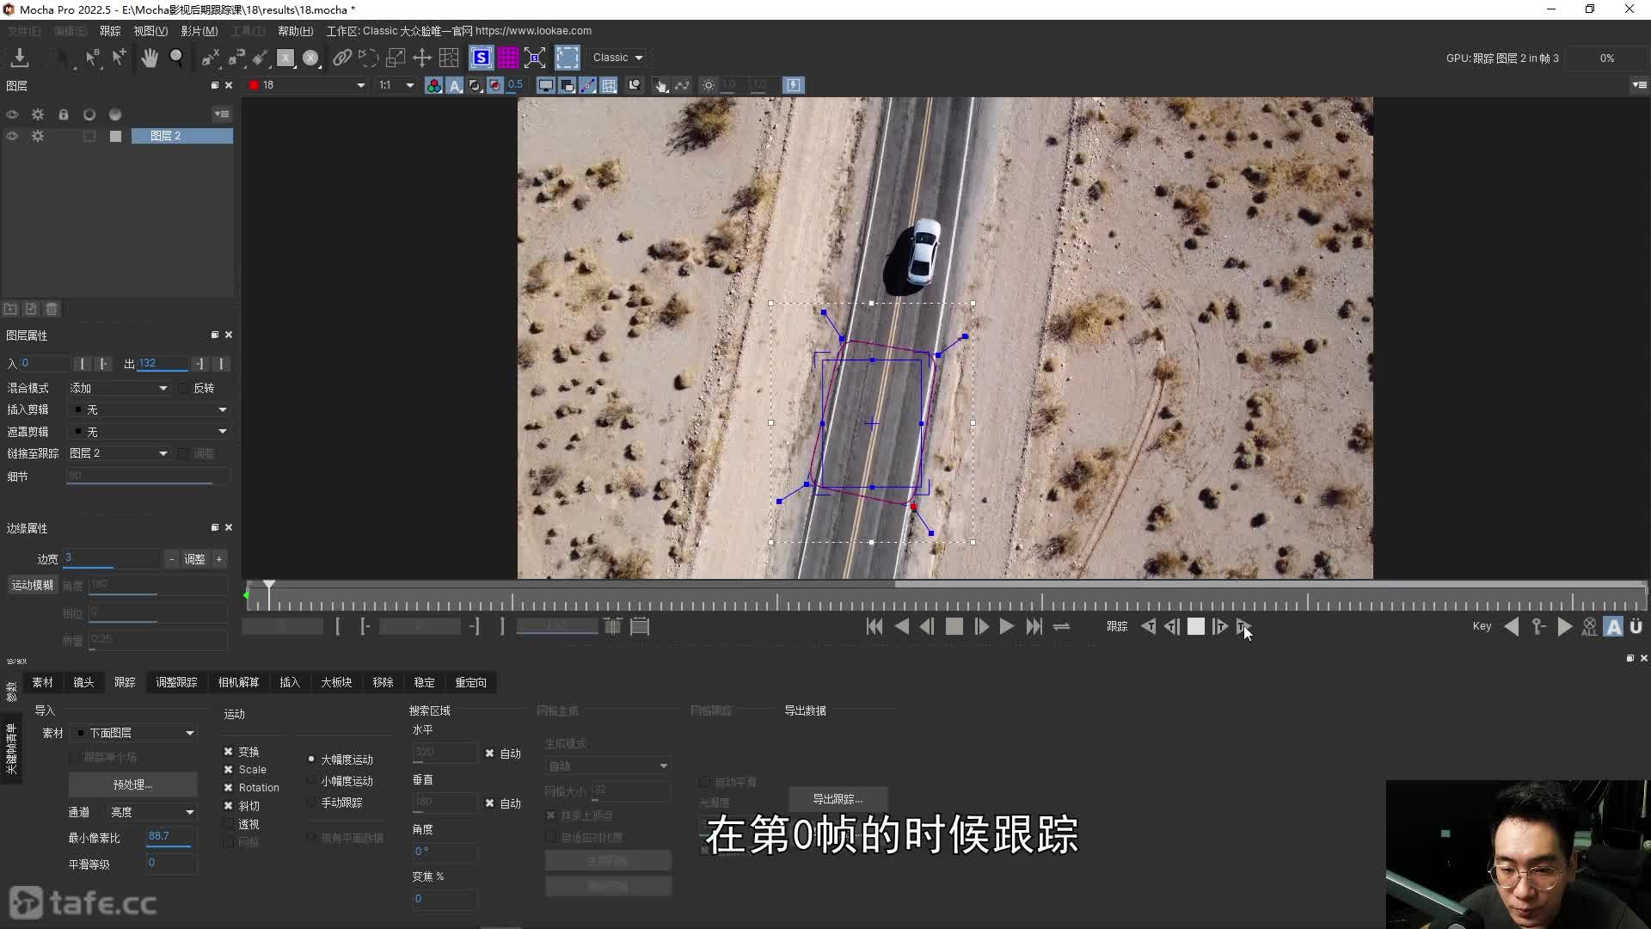
Task: Open the 跟踪 menu in menu bar
Action: coord(110,31)
